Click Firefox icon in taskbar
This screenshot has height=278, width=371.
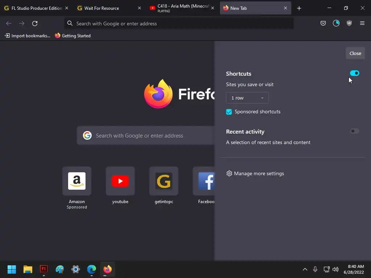108,269
